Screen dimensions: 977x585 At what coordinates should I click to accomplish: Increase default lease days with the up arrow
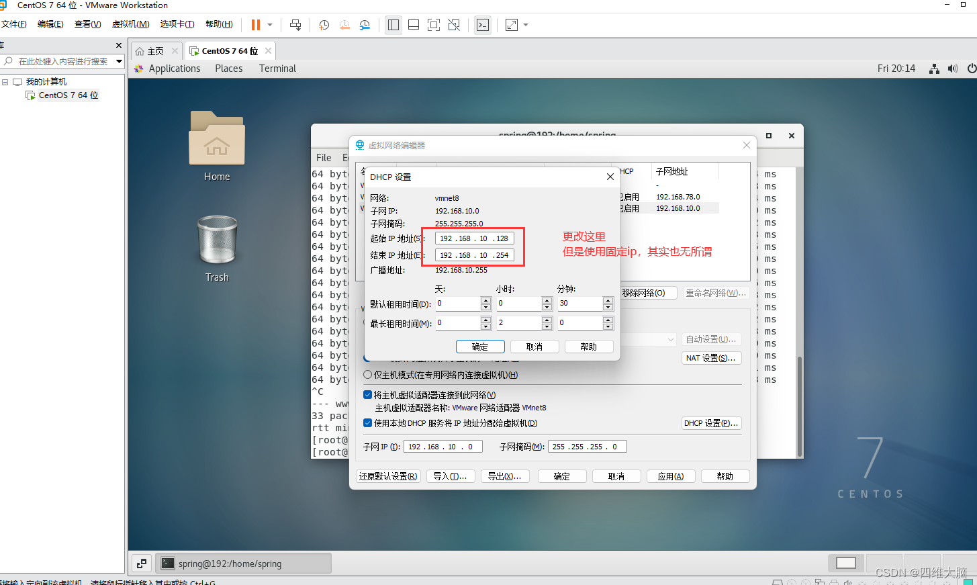[x=485, y=300]
